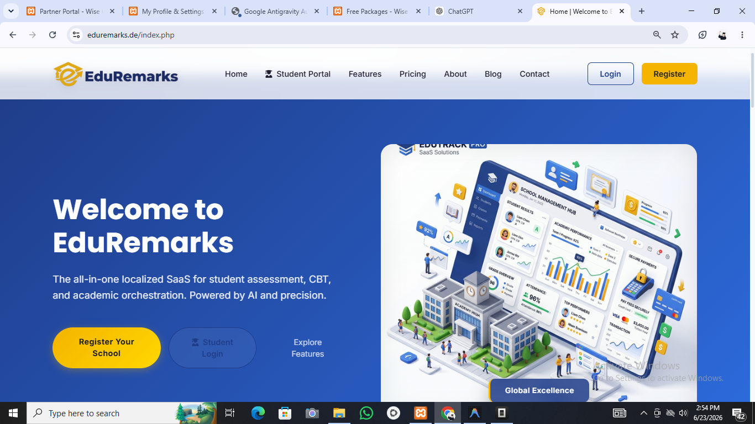Switch to Chrome icon on taskbar
The width and height of the screenshot is (755, 424).
click(448, 413)
